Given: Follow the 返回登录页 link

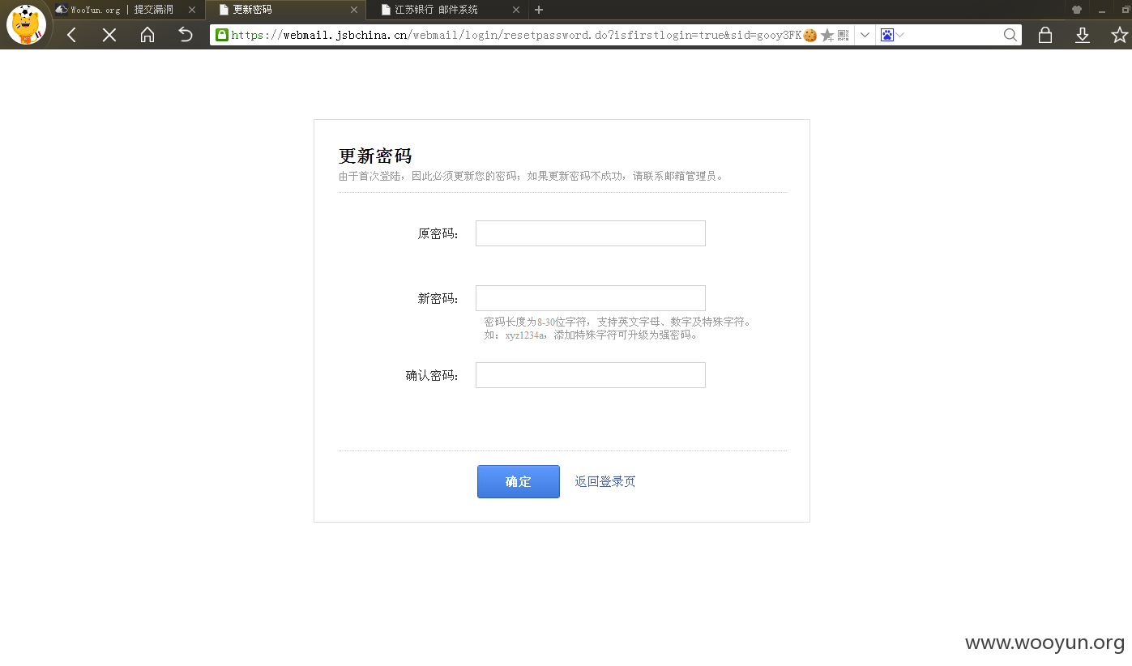Looking at the screenshot, I should [605, 481].
